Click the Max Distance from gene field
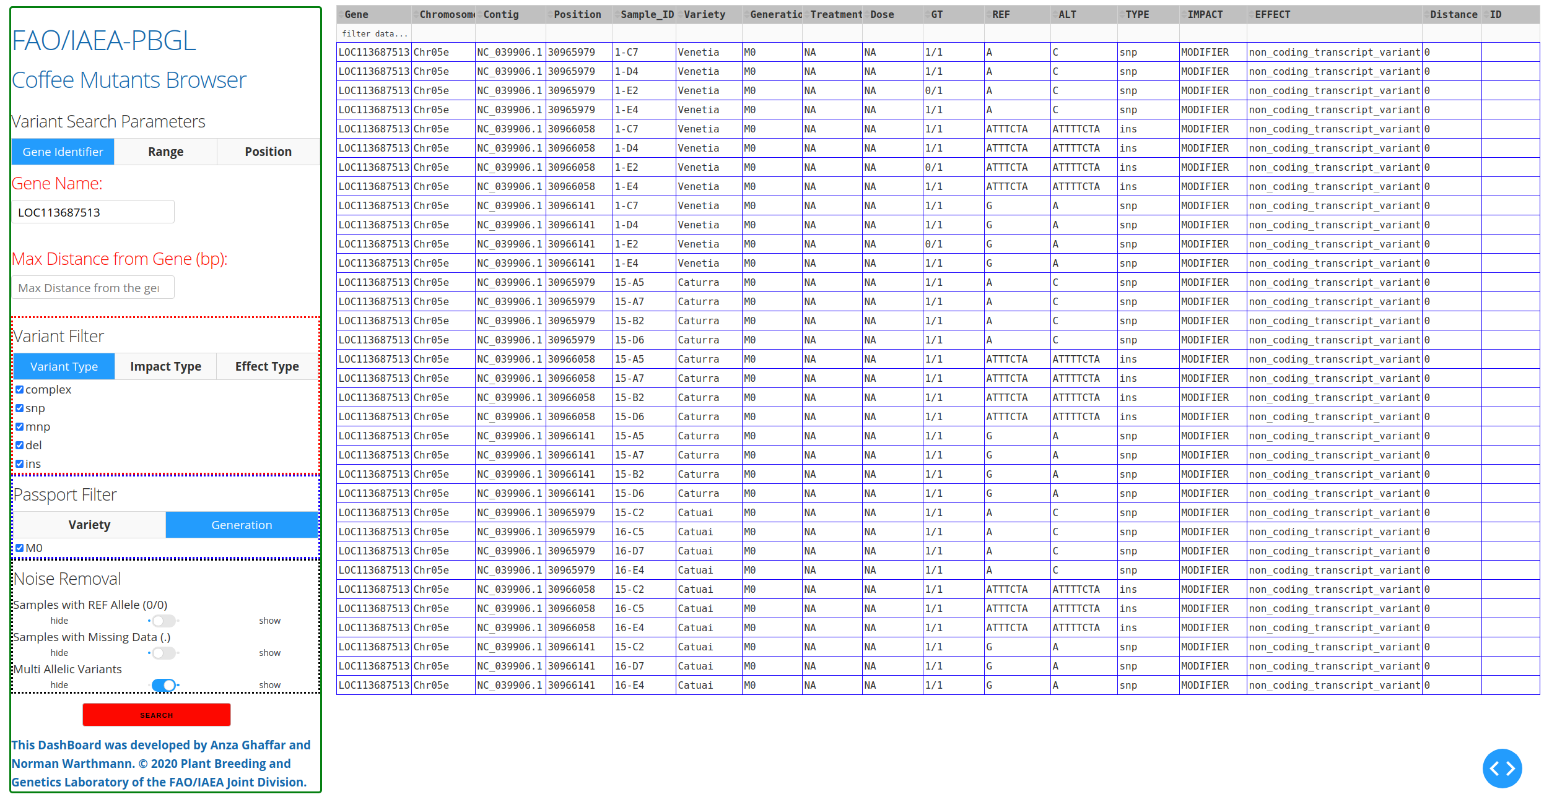The width and height of the screenshot is (1544, 810). 93,288
